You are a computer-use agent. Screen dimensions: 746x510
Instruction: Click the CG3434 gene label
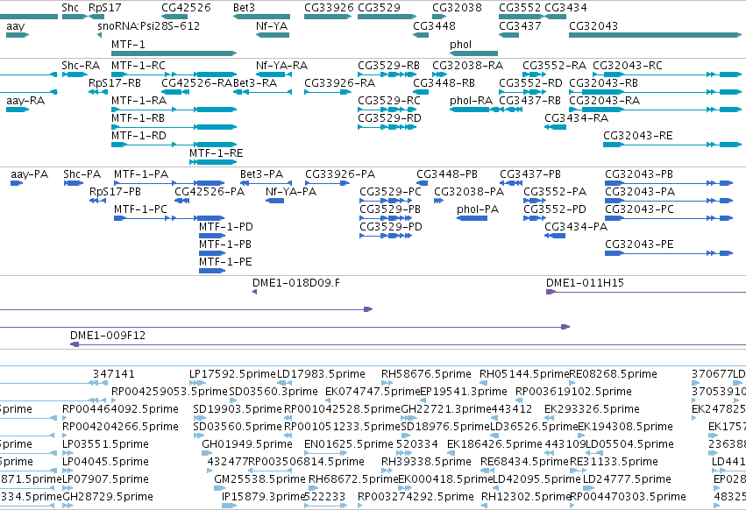tap(565, 8)
